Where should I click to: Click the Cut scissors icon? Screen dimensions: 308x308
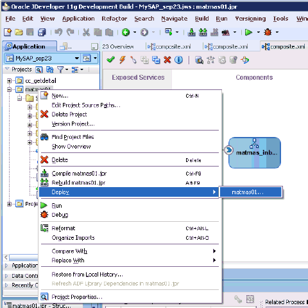pyautogui.click(x=86, y=32)
